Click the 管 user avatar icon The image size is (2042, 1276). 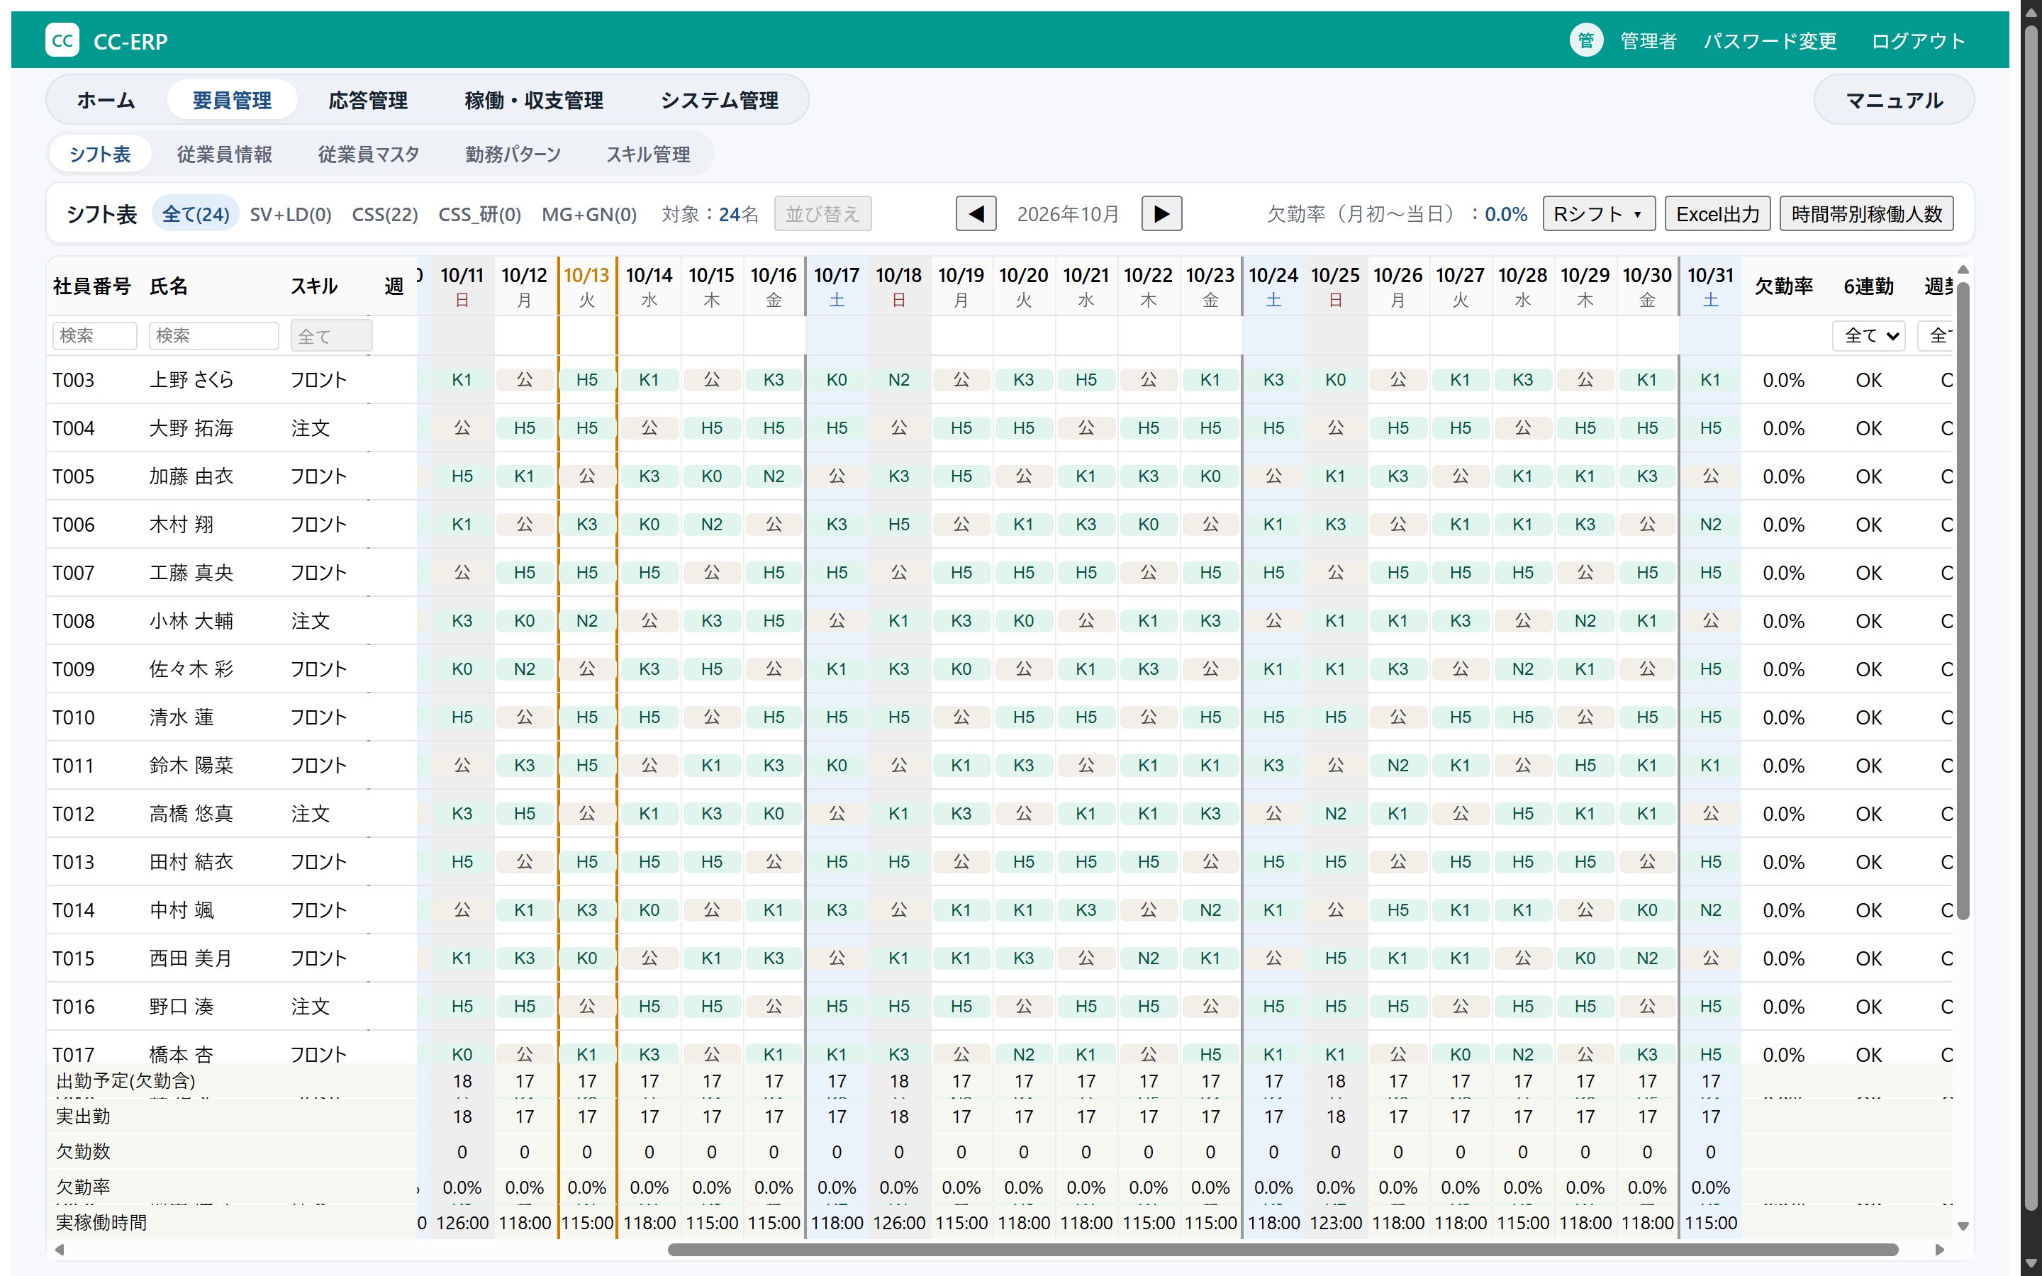click(x=1585, y=40)
